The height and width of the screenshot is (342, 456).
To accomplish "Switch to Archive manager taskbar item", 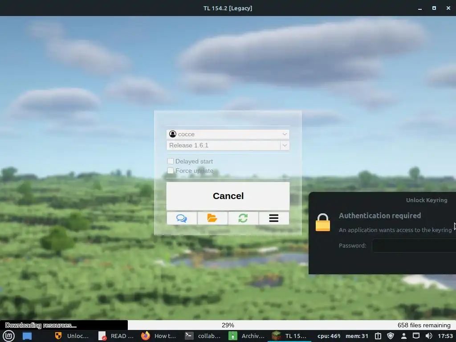I will pyautogui.click(x=246, y=336).
